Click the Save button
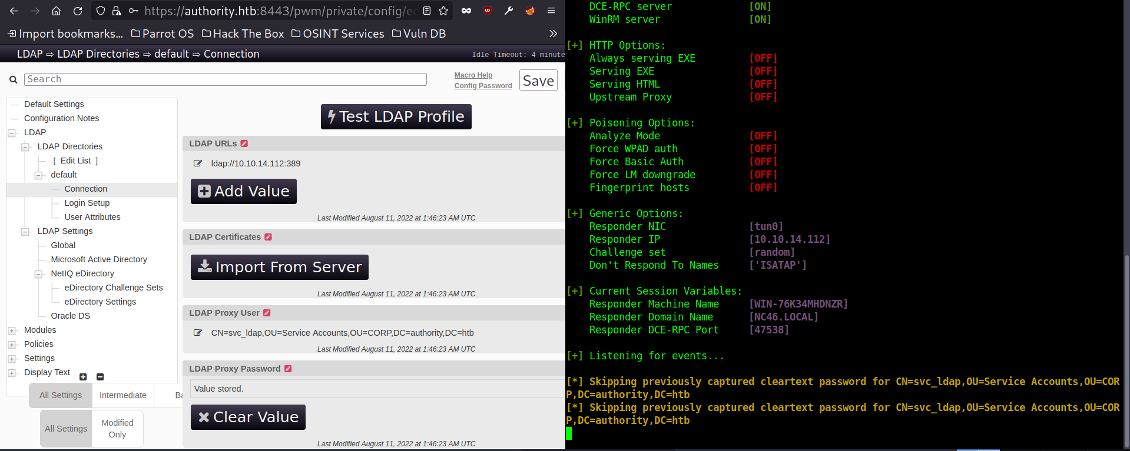 point(539,81)
